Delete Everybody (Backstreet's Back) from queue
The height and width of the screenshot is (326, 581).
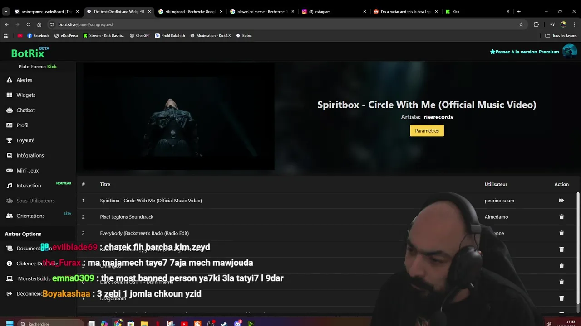[x=561, y=233]
